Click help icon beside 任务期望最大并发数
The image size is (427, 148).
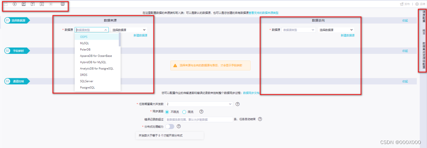tap(238, 104)
